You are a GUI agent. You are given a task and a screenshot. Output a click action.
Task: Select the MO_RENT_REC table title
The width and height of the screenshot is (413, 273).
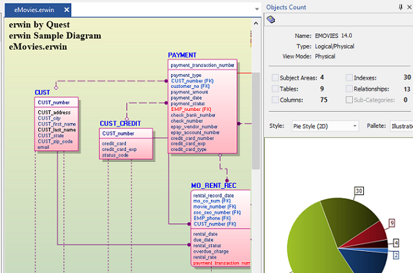pyautogui.click(x=214, y=185)
